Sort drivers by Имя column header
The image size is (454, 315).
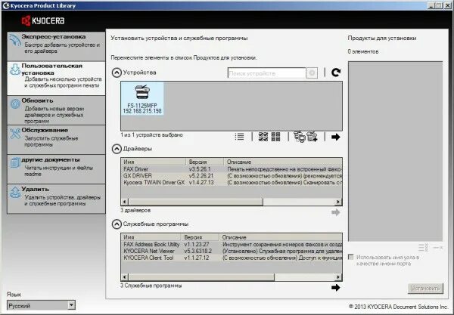pyautogui.click(x=154, y=162)
